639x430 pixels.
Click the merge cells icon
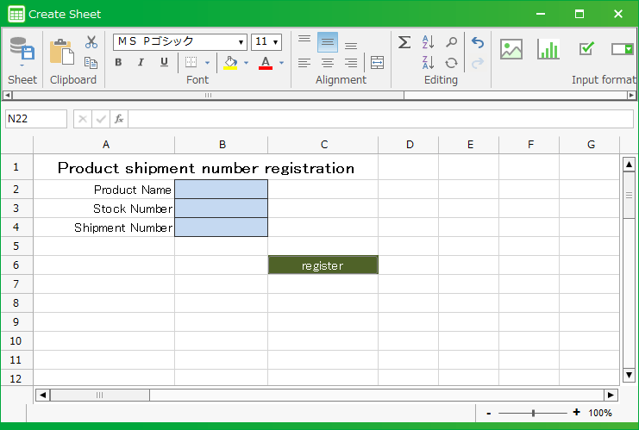tap(377, 63)
